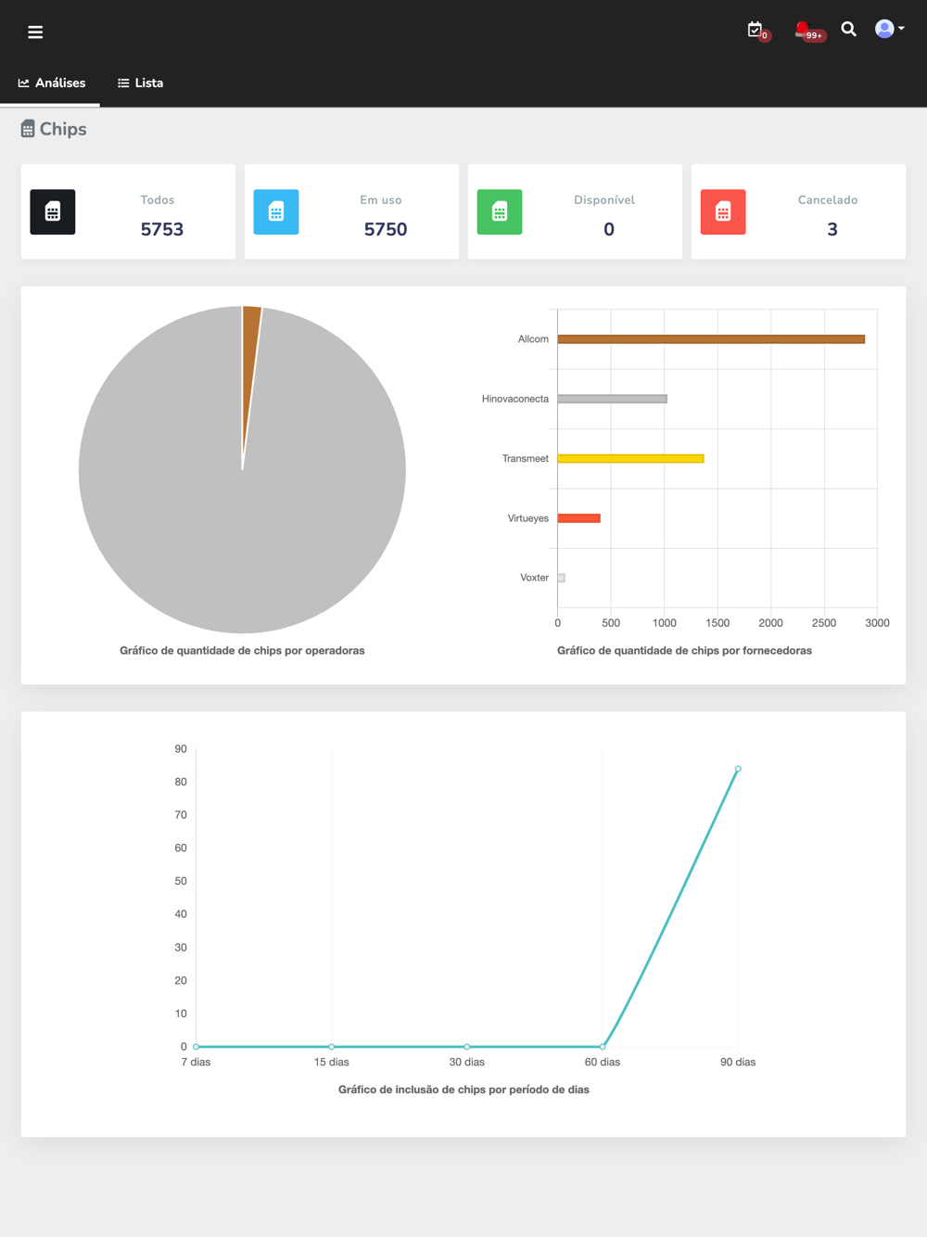
Task: Click the green Disponível SIM icon
Action: [500, 211]
